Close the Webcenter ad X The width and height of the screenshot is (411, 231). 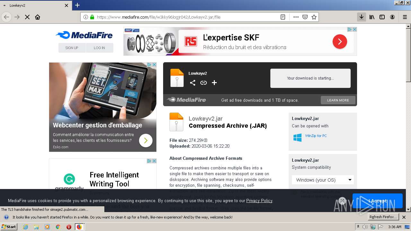(154, 64)
